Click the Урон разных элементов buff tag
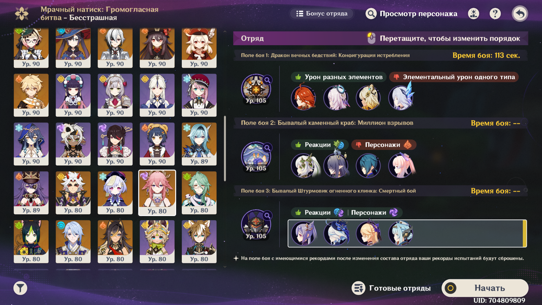 [x=338, y=77]
